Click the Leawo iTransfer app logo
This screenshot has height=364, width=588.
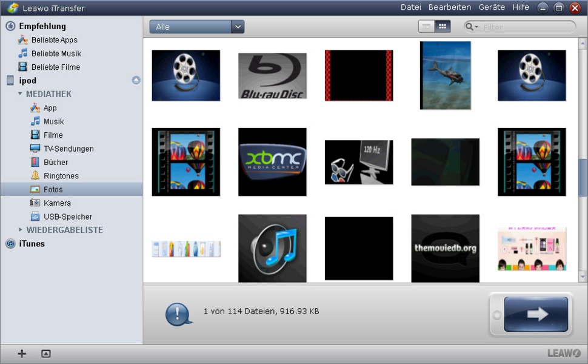(x=13, y=8)
